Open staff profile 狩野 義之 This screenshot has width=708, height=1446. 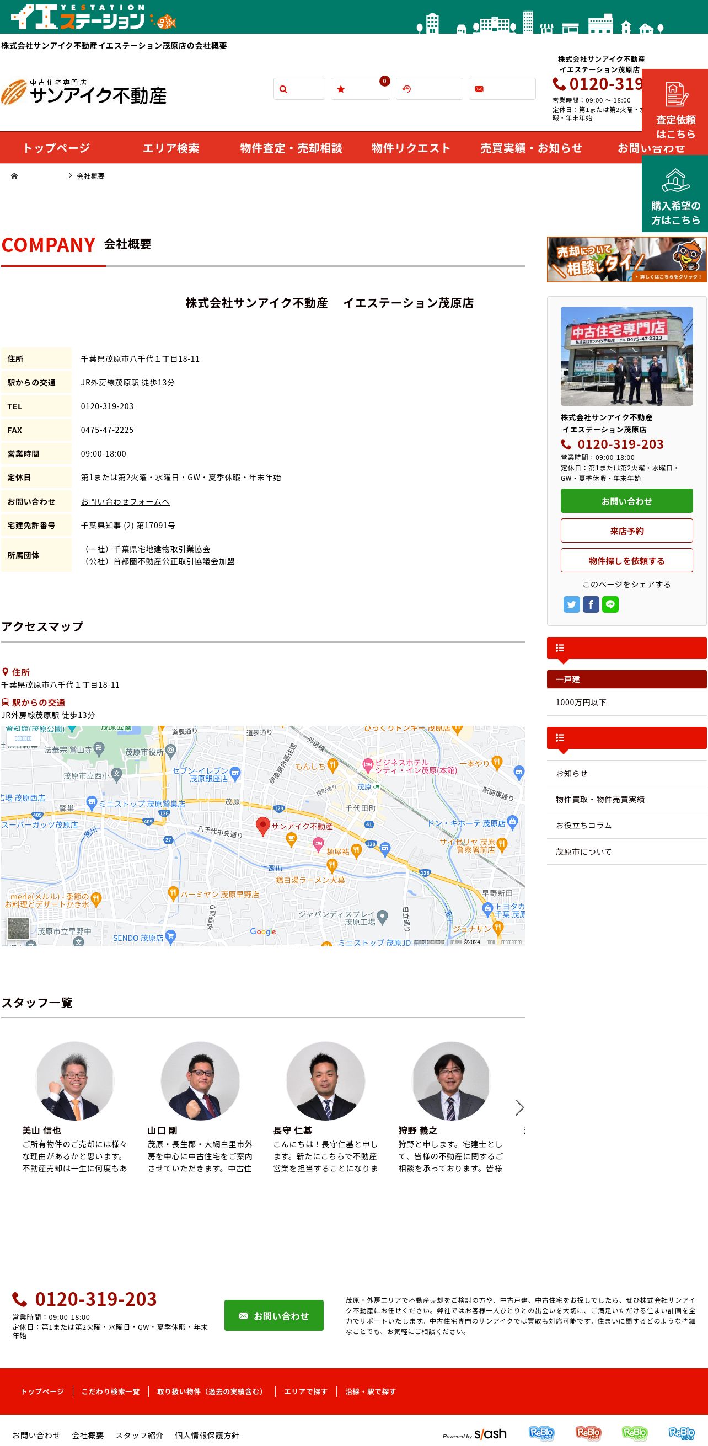click(x=451, y=1081)
